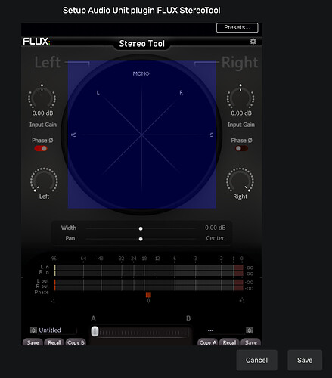Recall preset slot A

(x=54, y=342)
